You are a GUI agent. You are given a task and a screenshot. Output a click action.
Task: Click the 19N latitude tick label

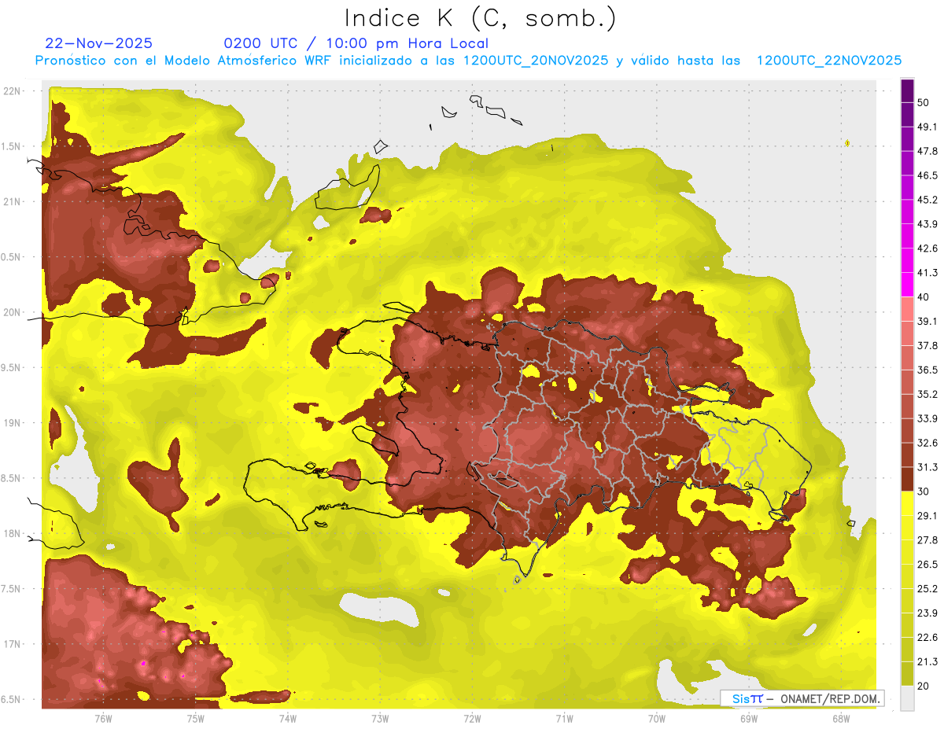[x=13, y=423]
